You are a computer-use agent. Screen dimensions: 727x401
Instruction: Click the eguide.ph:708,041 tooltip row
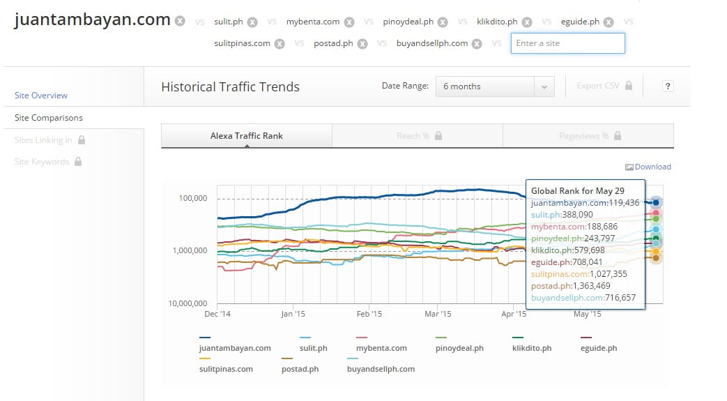click(567, 262)
